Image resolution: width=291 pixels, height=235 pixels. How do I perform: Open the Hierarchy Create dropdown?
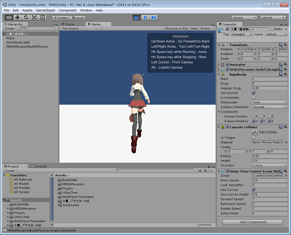click(x=10, y=28)
